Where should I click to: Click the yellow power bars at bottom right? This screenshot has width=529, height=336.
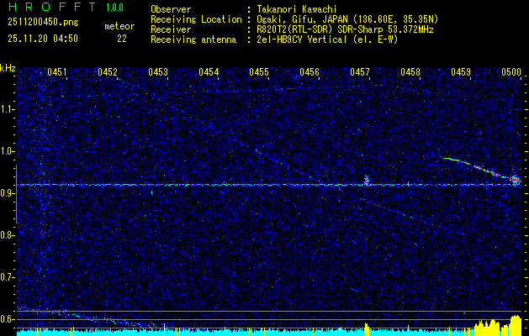tap(498, 326)
